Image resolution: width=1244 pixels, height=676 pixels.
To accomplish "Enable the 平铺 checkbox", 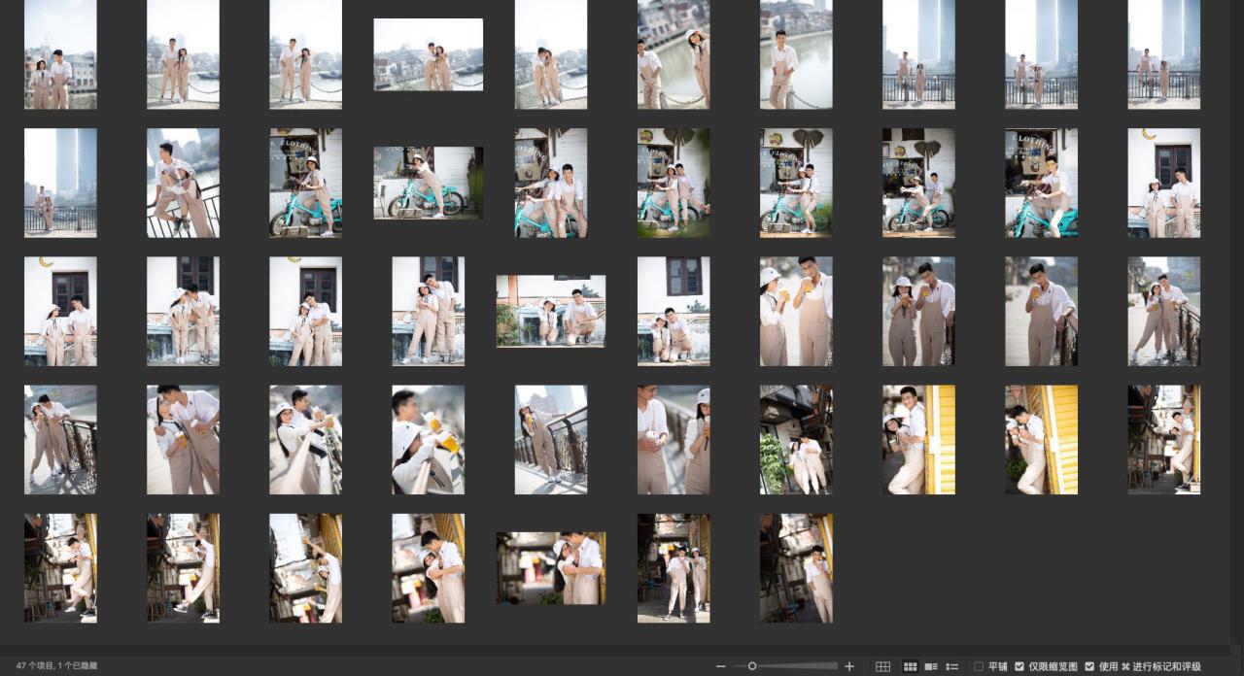I will pyautogui.click(x=979, y=666).
